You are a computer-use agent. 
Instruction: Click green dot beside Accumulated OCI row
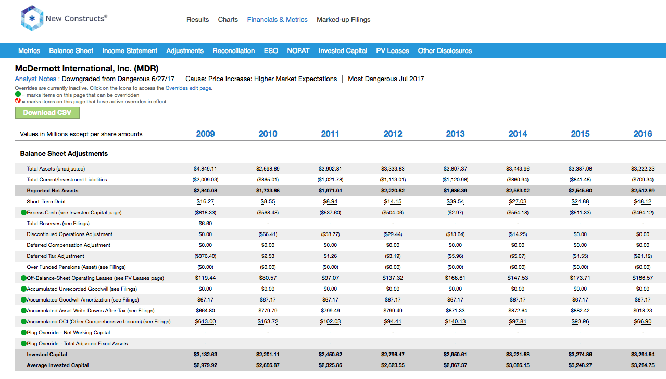tap(23, 321)
